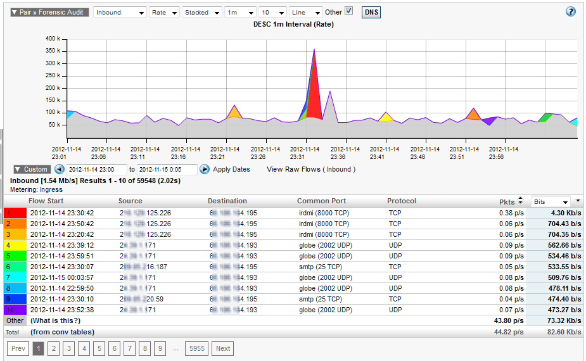Image resolution: width=586 pixels, height=361 pixels.
Task: Go to results page 6
Action: 115,349
